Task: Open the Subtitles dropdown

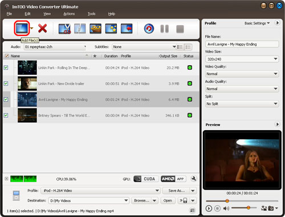Action: 144,47
